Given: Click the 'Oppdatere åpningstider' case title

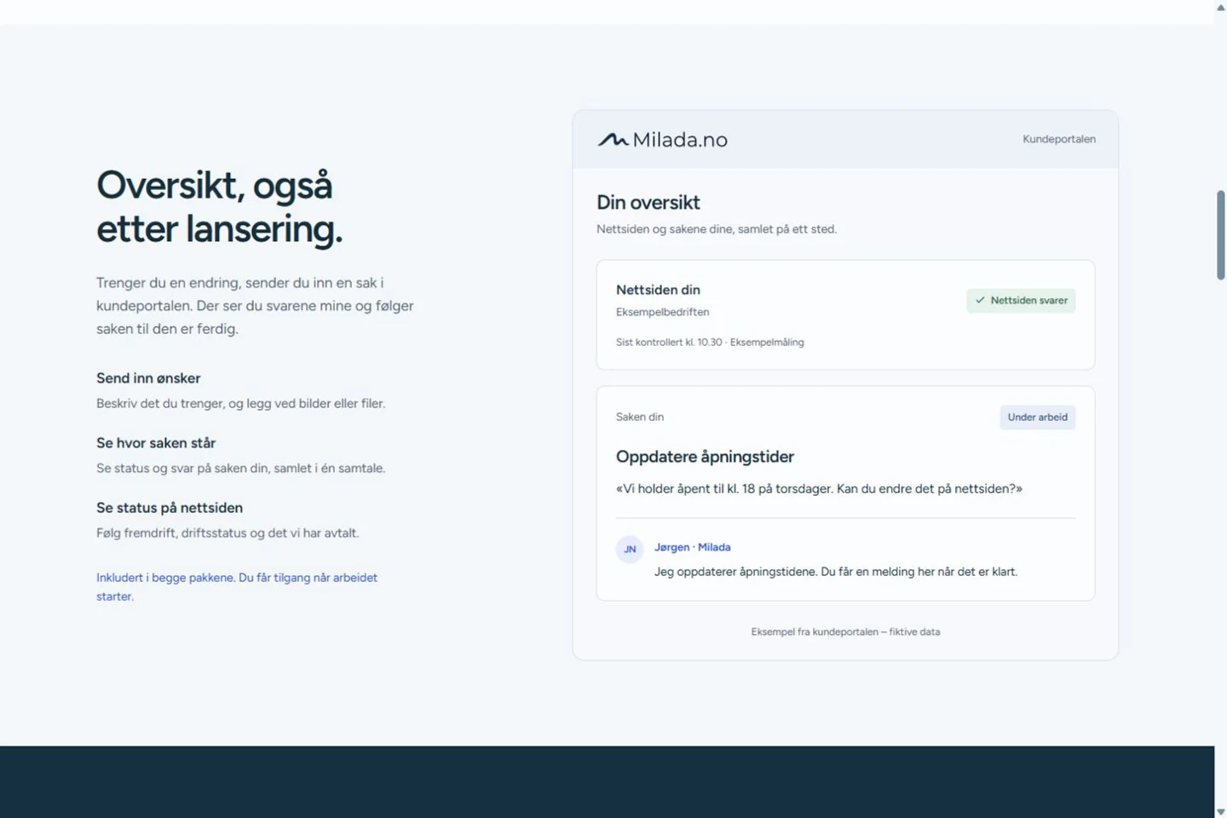Looking at the screenshot, I should click(x=705, y=457).
